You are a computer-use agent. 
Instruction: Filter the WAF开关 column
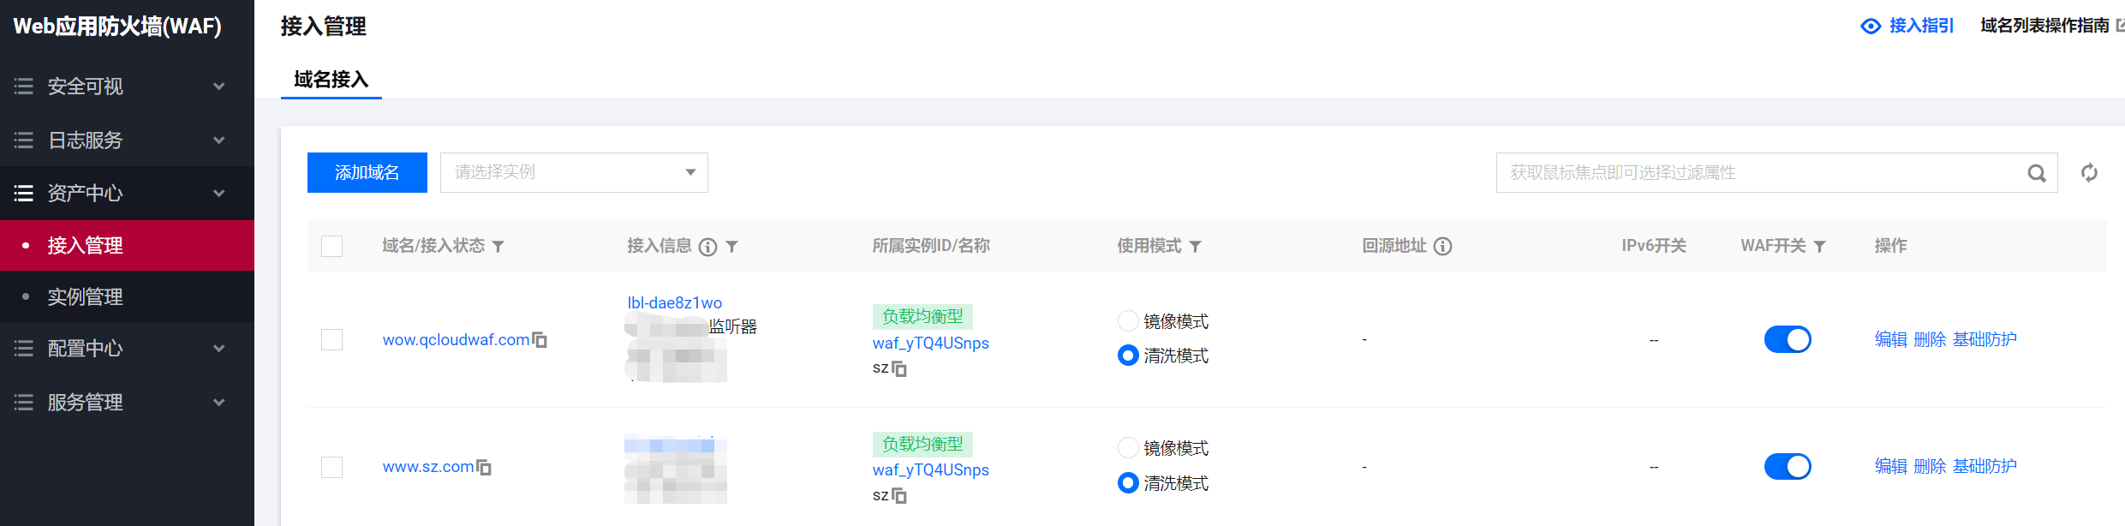click(1820, 247)
